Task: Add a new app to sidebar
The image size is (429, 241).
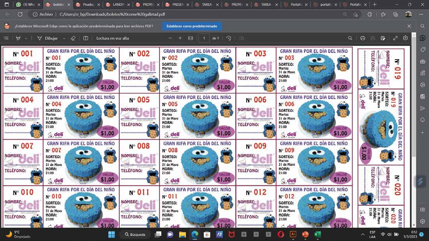Action: click(x=423, y=132)
